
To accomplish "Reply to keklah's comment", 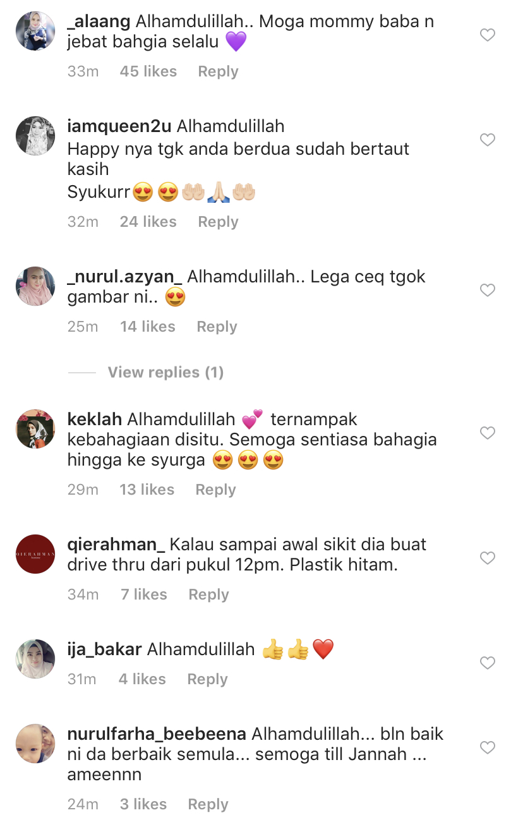I will pyautogui.click(x=215, y=490).
